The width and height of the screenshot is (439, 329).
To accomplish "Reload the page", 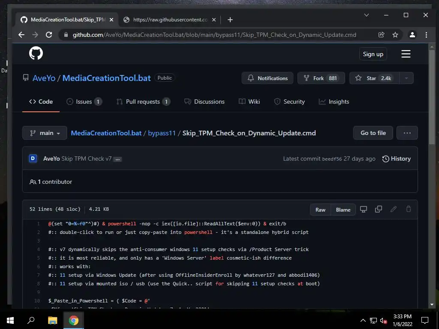I will tap(49, 35).
